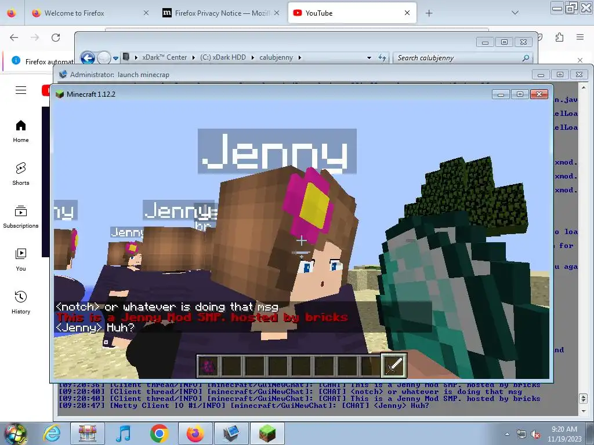Click the network tray icon

click(521, 435)
